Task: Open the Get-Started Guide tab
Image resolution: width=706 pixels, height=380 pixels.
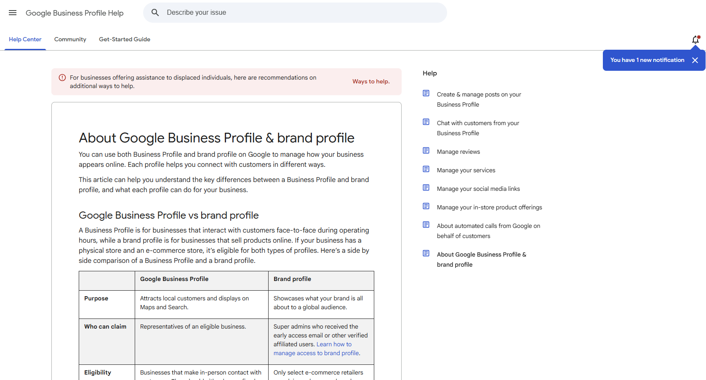Action: point(125,39)
